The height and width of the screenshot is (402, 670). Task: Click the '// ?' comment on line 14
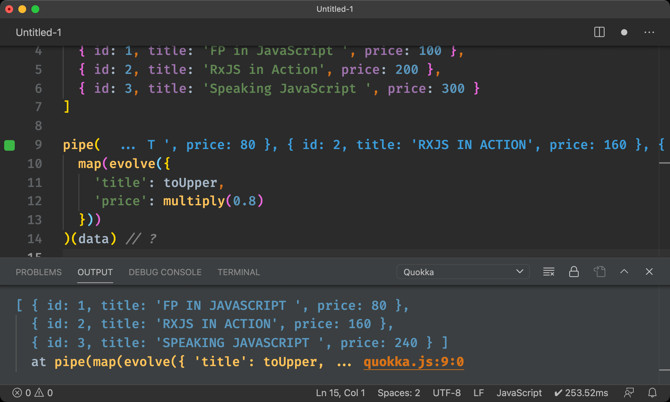pos(141,239)
